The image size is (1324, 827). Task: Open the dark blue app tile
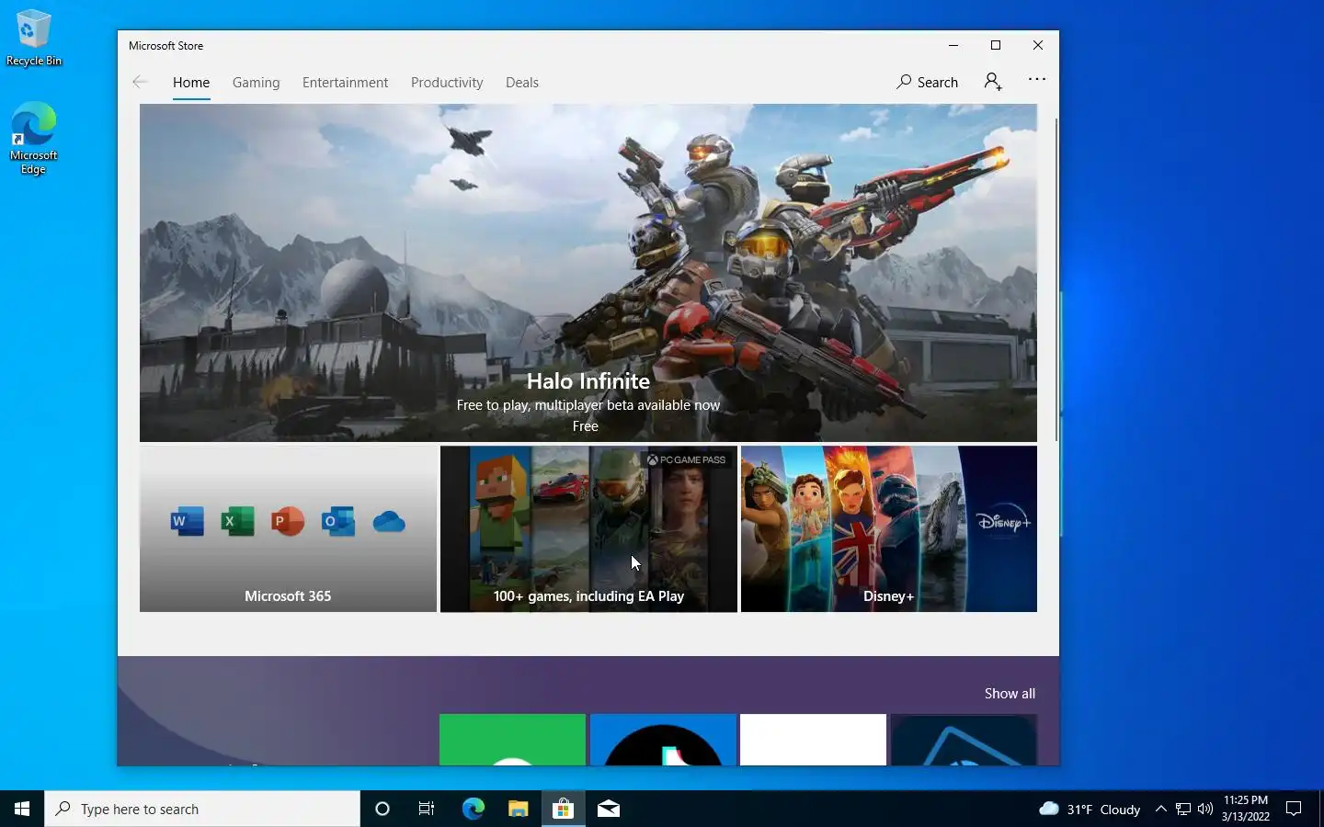964,740
